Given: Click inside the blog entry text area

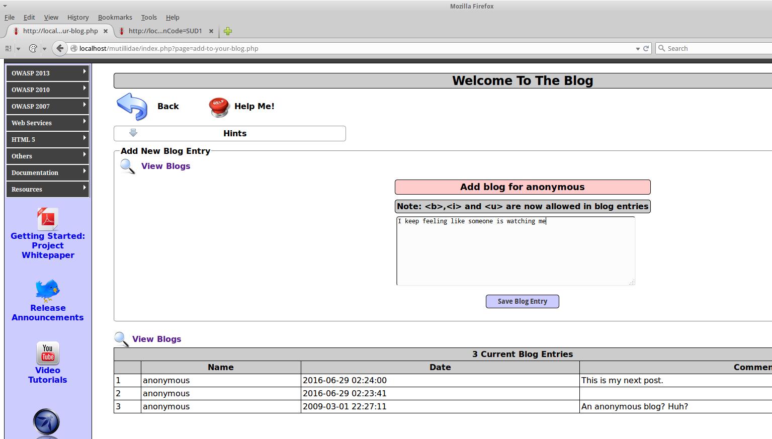Looking at the screenshot, I should tap(516, 251).
